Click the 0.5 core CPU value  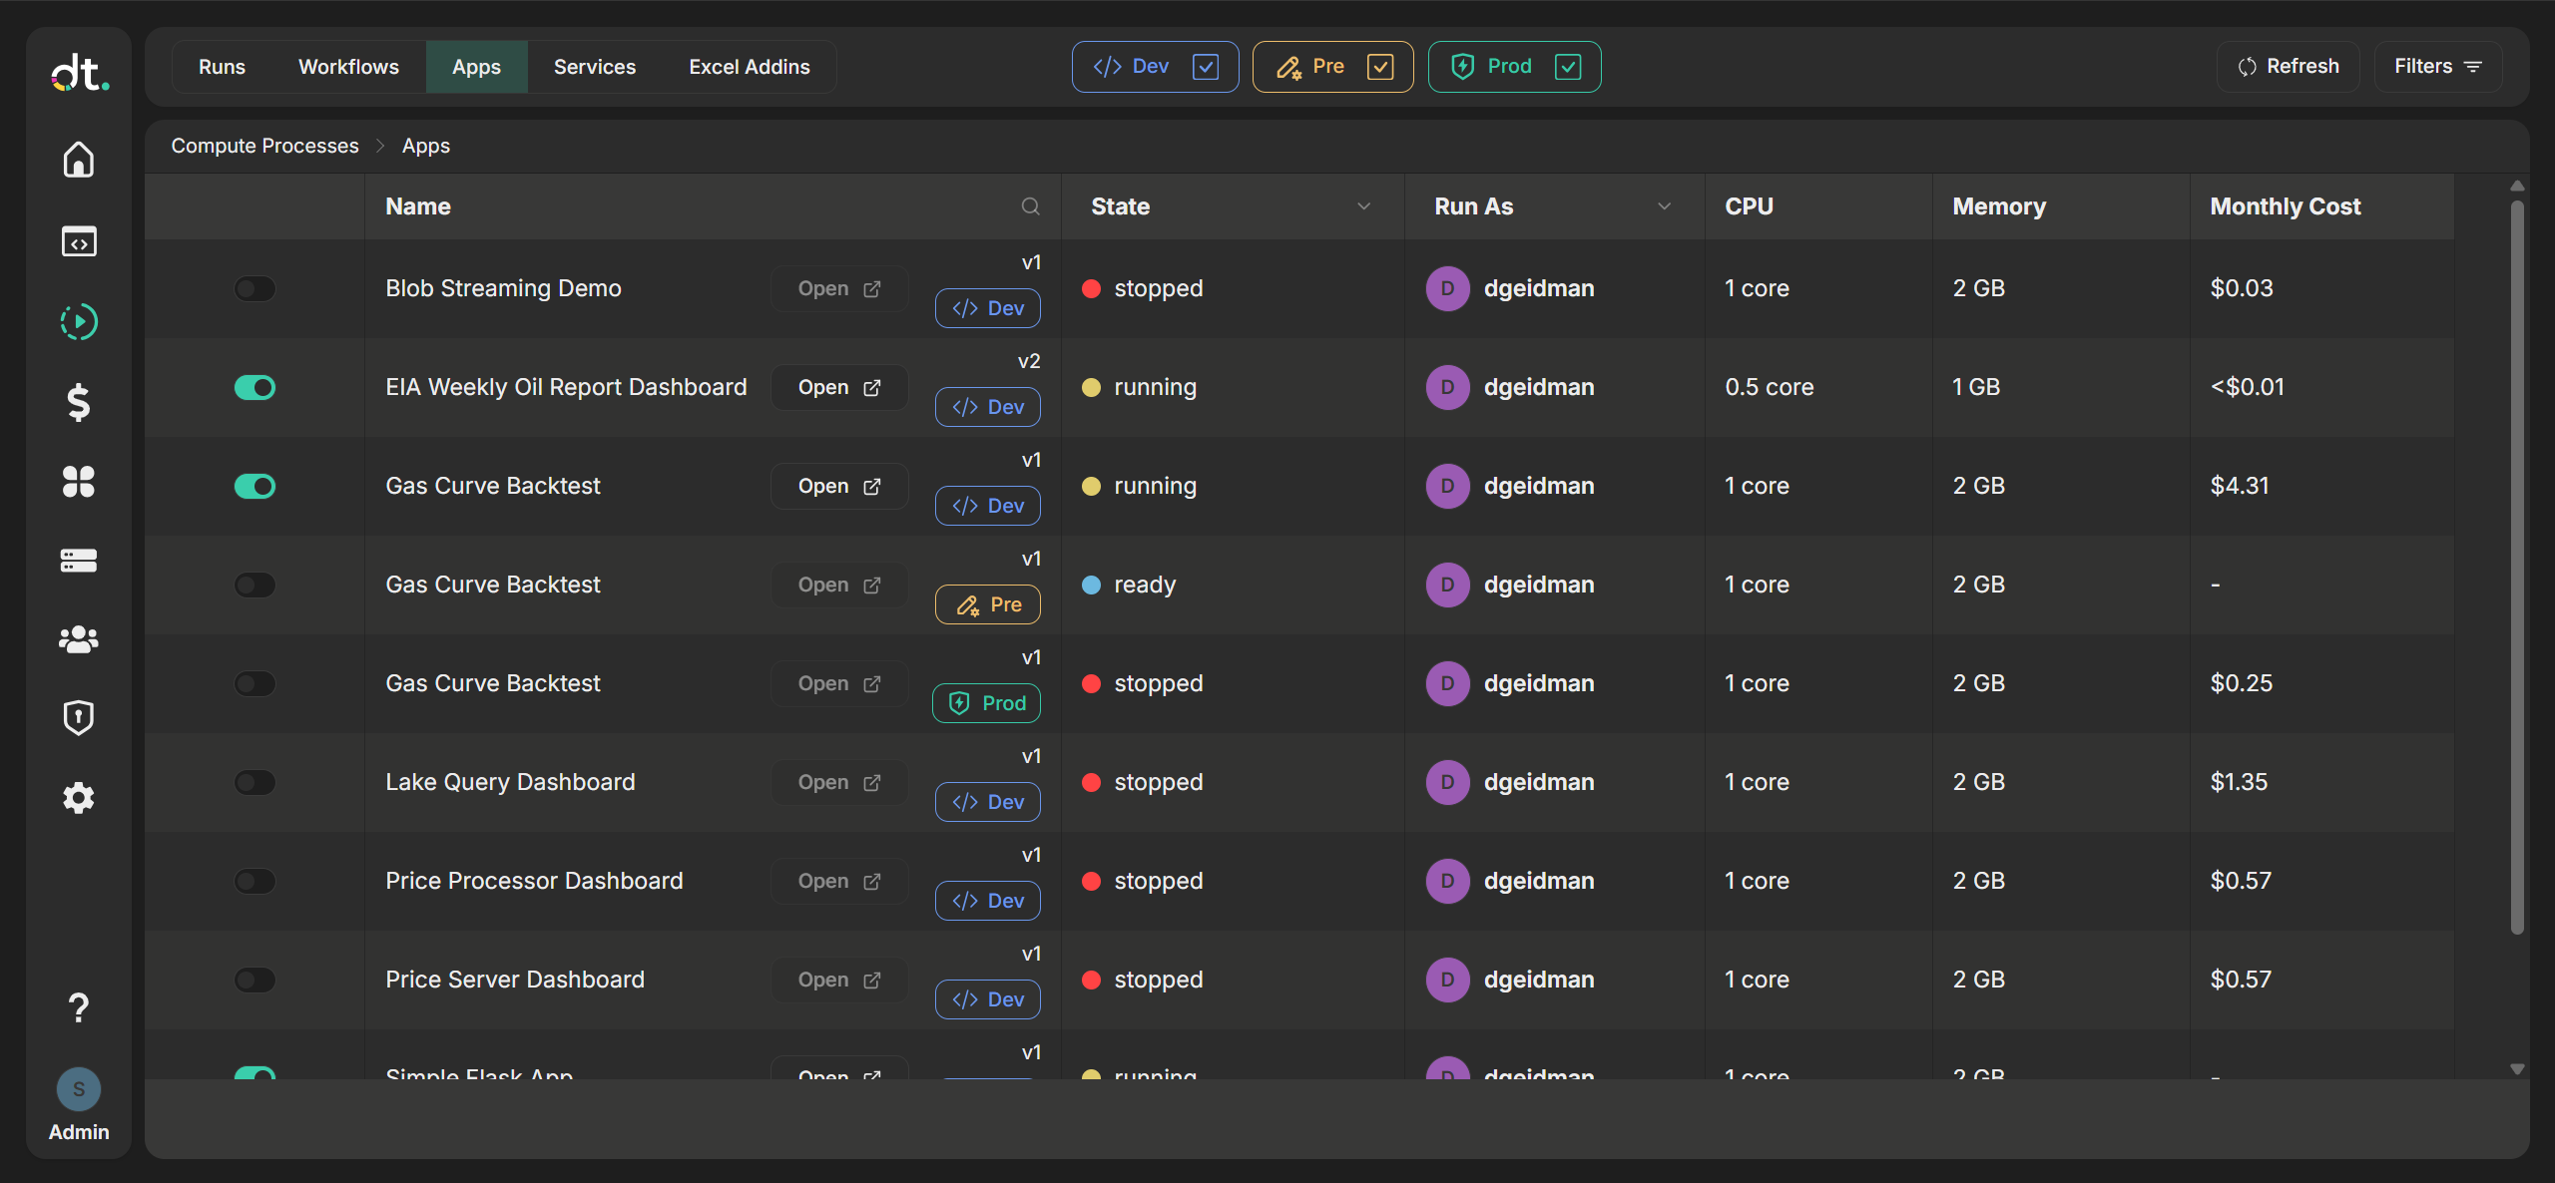1770,387
